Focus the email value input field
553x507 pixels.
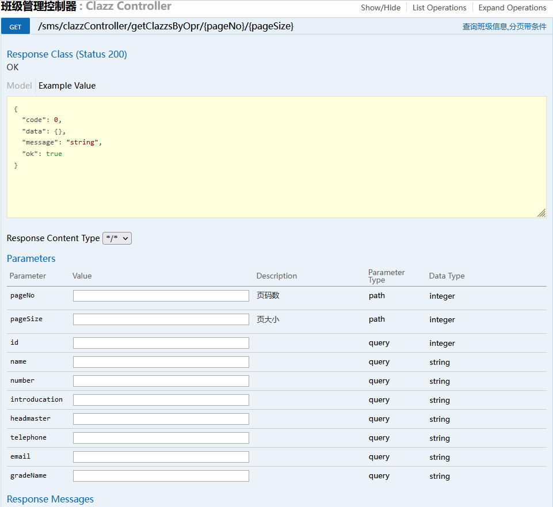(161, 458)
